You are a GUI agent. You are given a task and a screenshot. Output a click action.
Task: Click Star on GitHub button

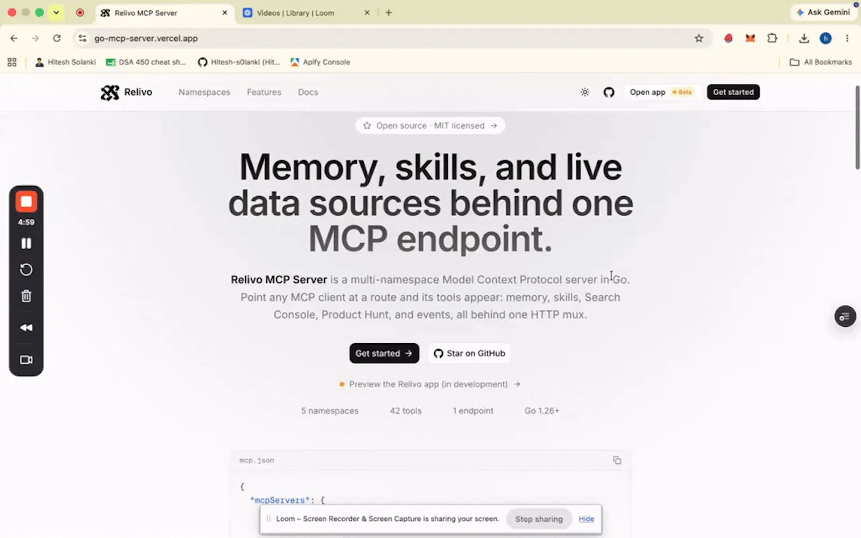coord(469,353)
